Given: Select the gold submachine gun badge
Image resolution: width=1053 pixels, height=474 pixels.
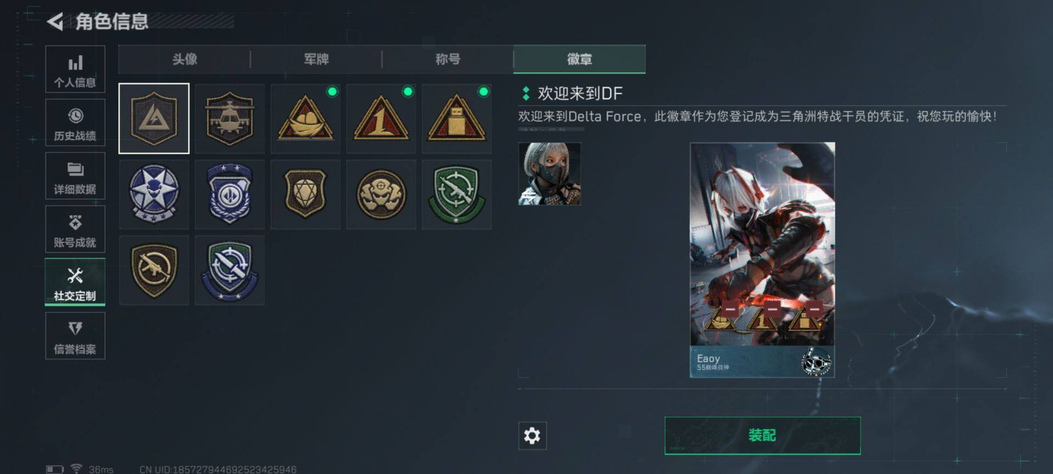Looking at the screenshot, I should [x=154, y=270].
